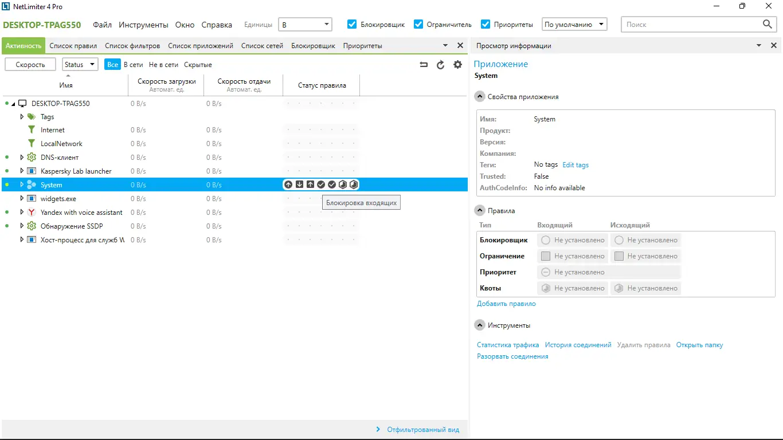This screenshot has width=783, height=440.
Task: Open the Status dropdown
Action: (80, 65)
